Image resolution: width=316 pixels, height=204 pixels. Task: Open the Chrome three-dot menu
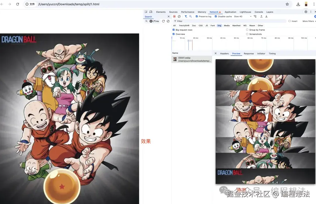click(314, 4)
